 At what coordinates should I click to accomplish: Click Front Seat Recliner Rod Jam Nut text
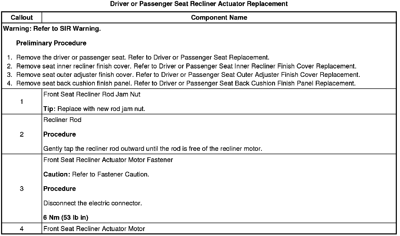pos(92,94)
